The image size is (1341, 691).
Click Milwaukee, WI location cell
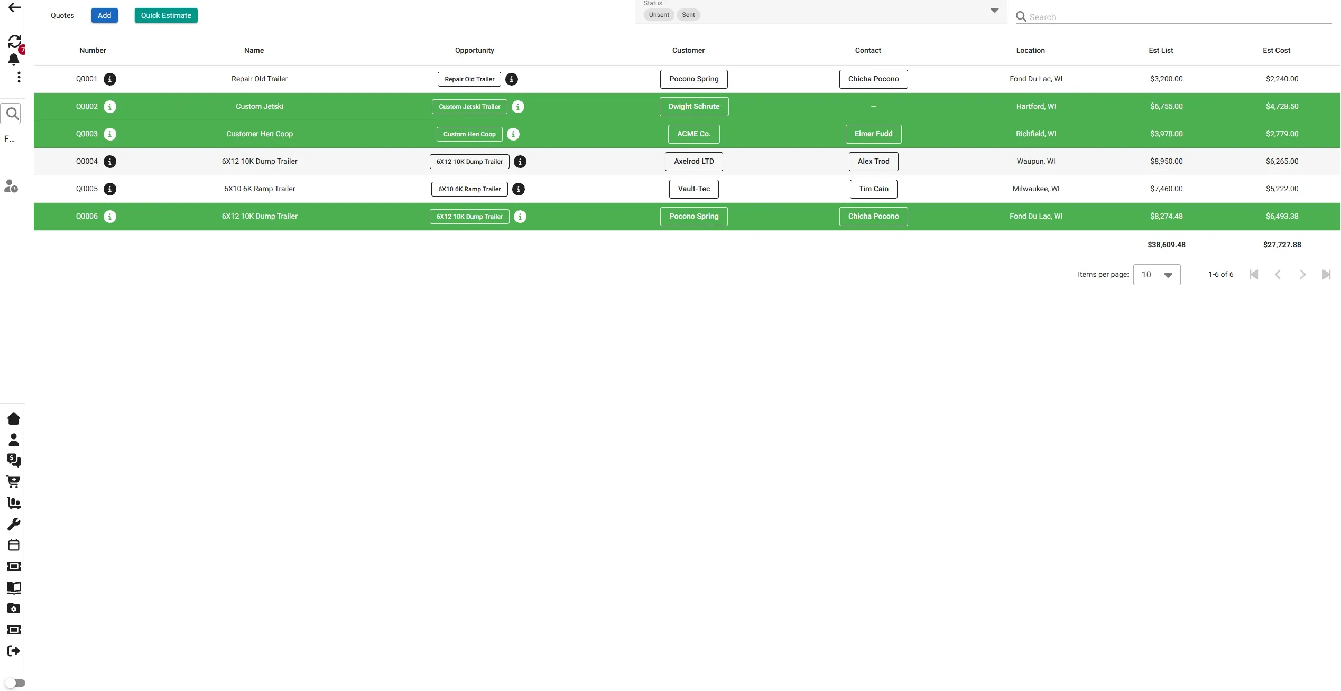click(1035, 189)
